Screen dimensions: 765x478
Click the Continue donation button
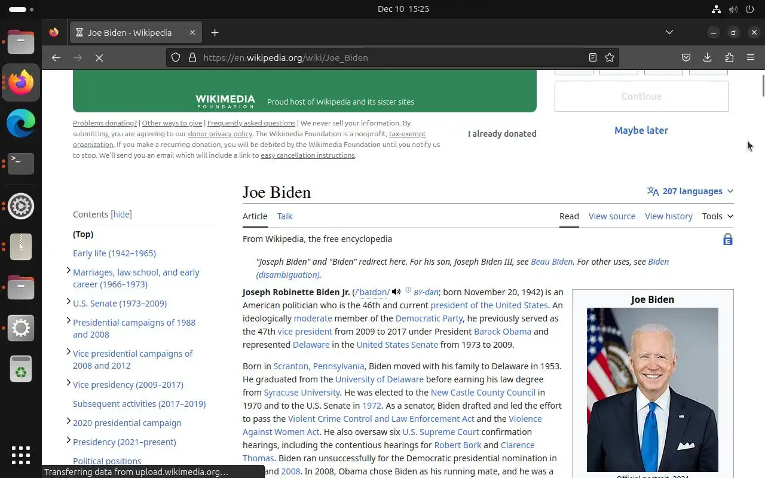[x=641, y=96]
